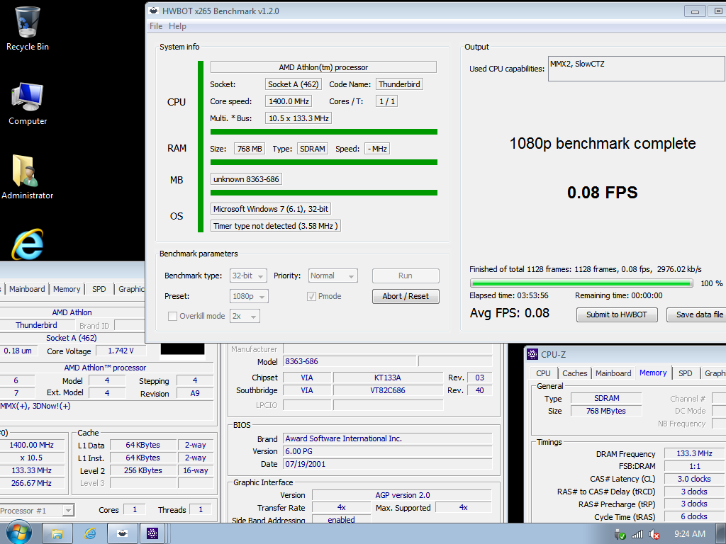
Task: Click the Core speed 1400.0 MHz value
Action: coord(288,101)
